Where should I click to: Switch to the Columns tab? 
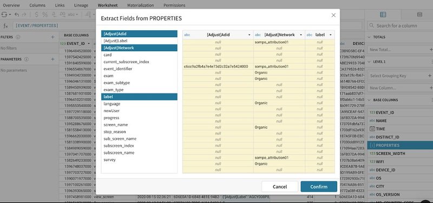pyautogui.click(x=37, y=5)
